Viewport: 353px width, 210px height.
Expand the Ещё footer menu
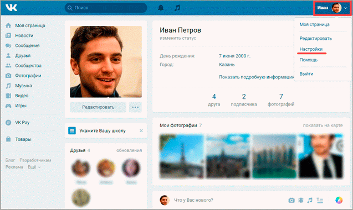point(34,167)
